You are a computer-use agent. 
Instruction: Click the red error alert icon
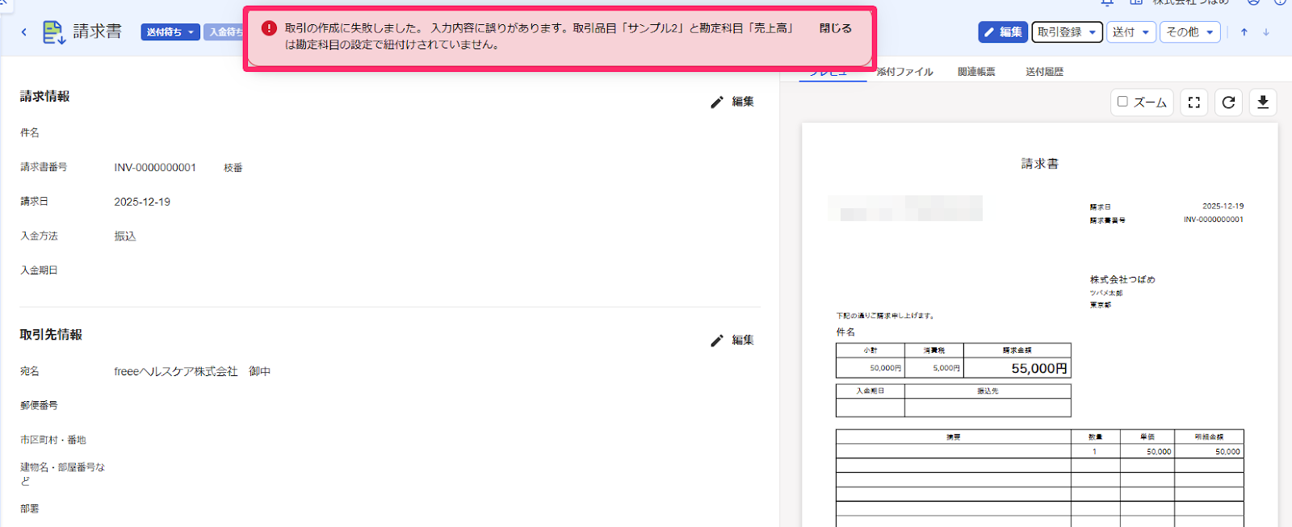[270, 28]
